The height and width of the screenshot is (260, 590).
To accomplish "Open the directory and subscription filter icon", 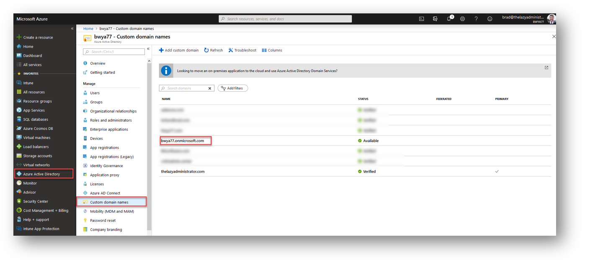I will coord(435,19).
